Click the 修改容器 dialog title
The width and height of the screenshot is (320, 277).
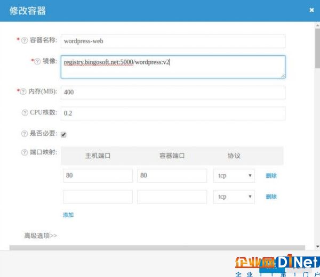coord(28,11)
